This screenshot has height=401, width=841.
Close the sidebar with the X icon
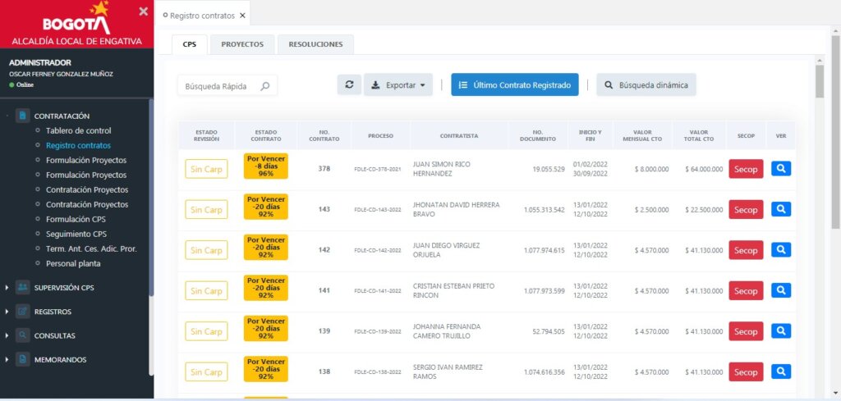(143, 11)
